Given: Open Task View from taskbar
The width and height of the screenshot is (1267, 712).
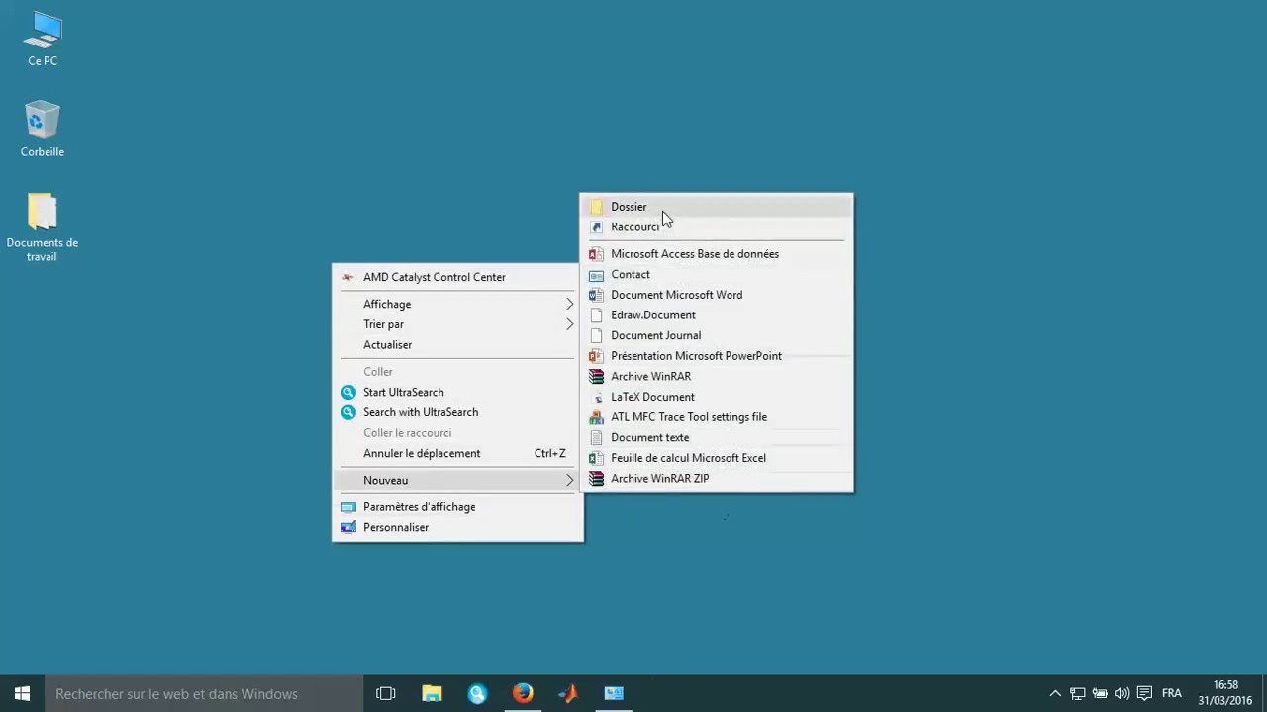Looking at the screenshot, I should [386, 694].
